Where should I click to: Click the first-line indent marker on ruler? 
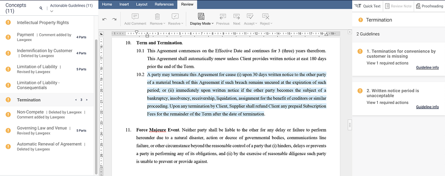coord(137,32)
